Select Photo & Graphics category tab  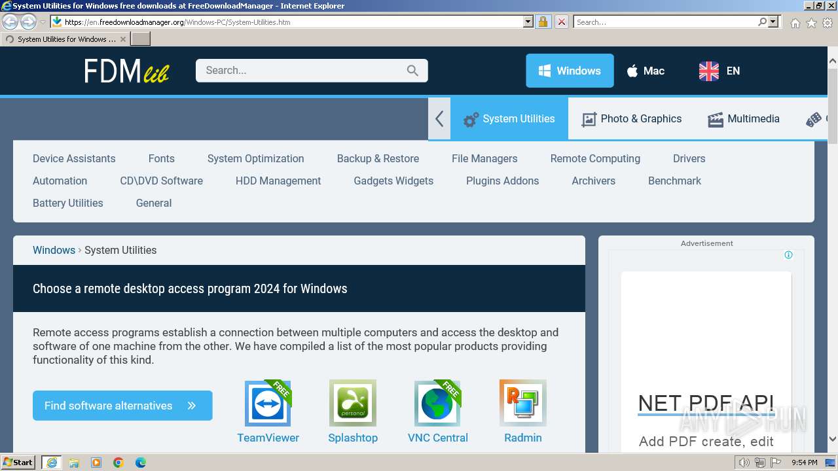coord(632,118)
